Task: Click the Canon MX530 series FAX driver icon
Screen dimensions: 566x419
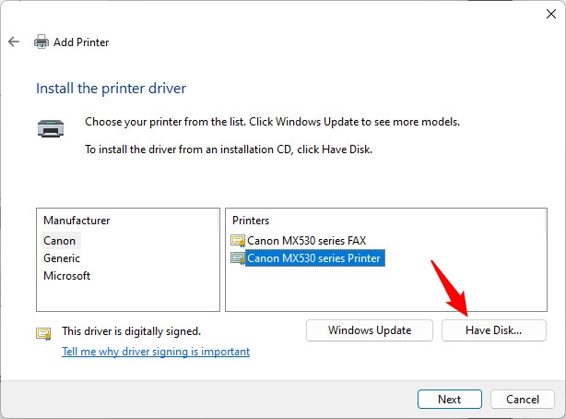Action: pyautogui.click(x=238, y=241)
